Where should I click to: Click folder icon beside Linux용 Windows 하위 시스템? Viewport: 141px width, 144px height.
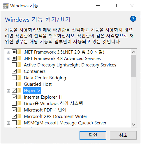20,104
